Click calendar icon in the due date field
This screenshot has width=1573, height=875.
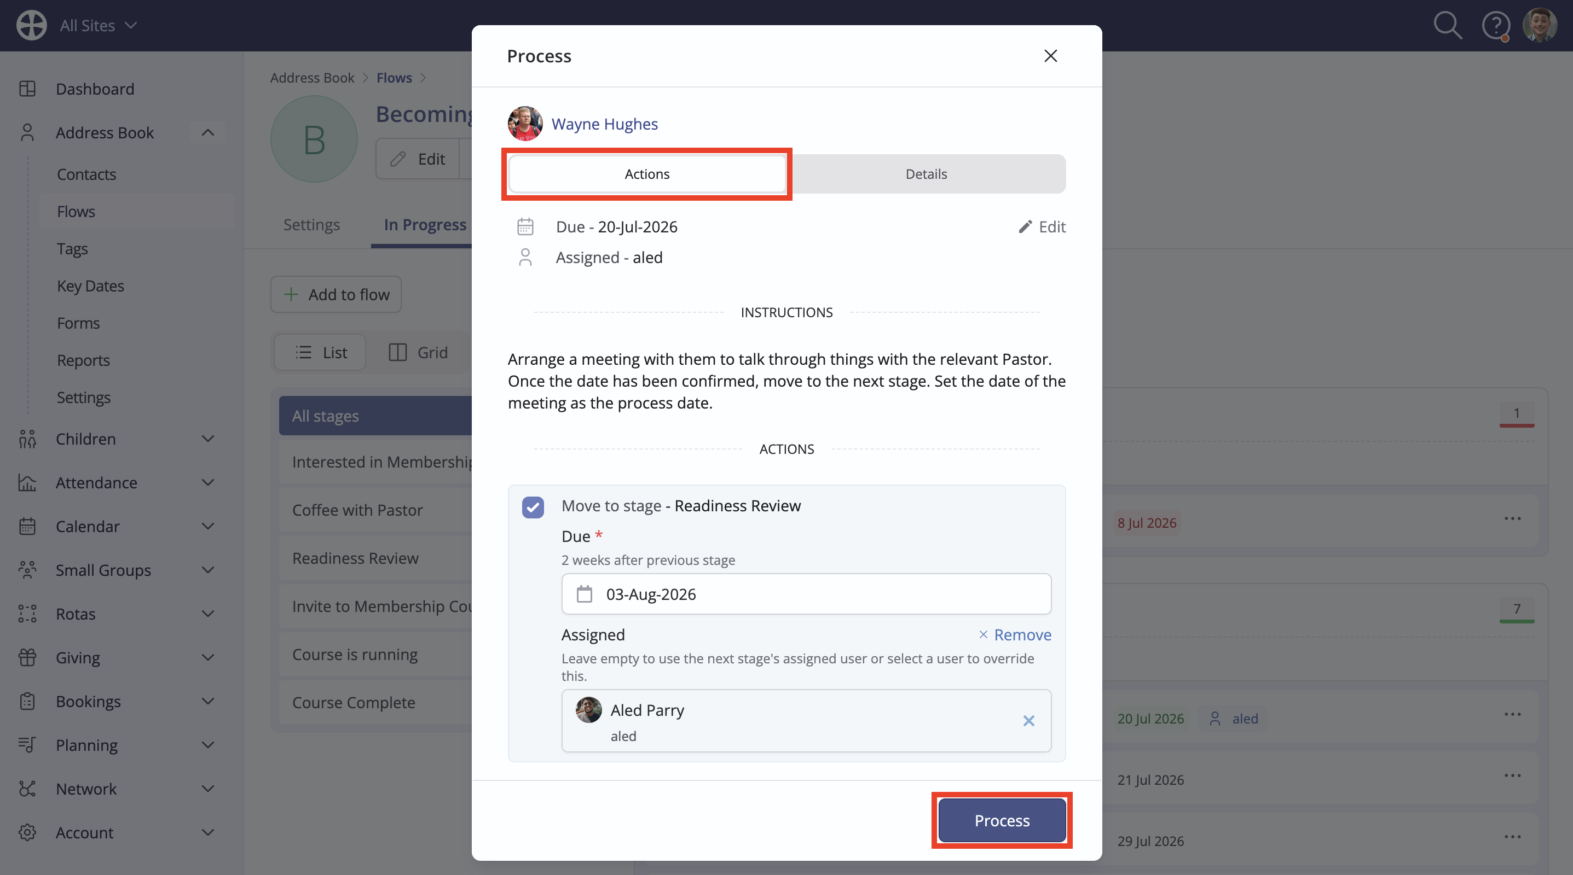(585, 594)
